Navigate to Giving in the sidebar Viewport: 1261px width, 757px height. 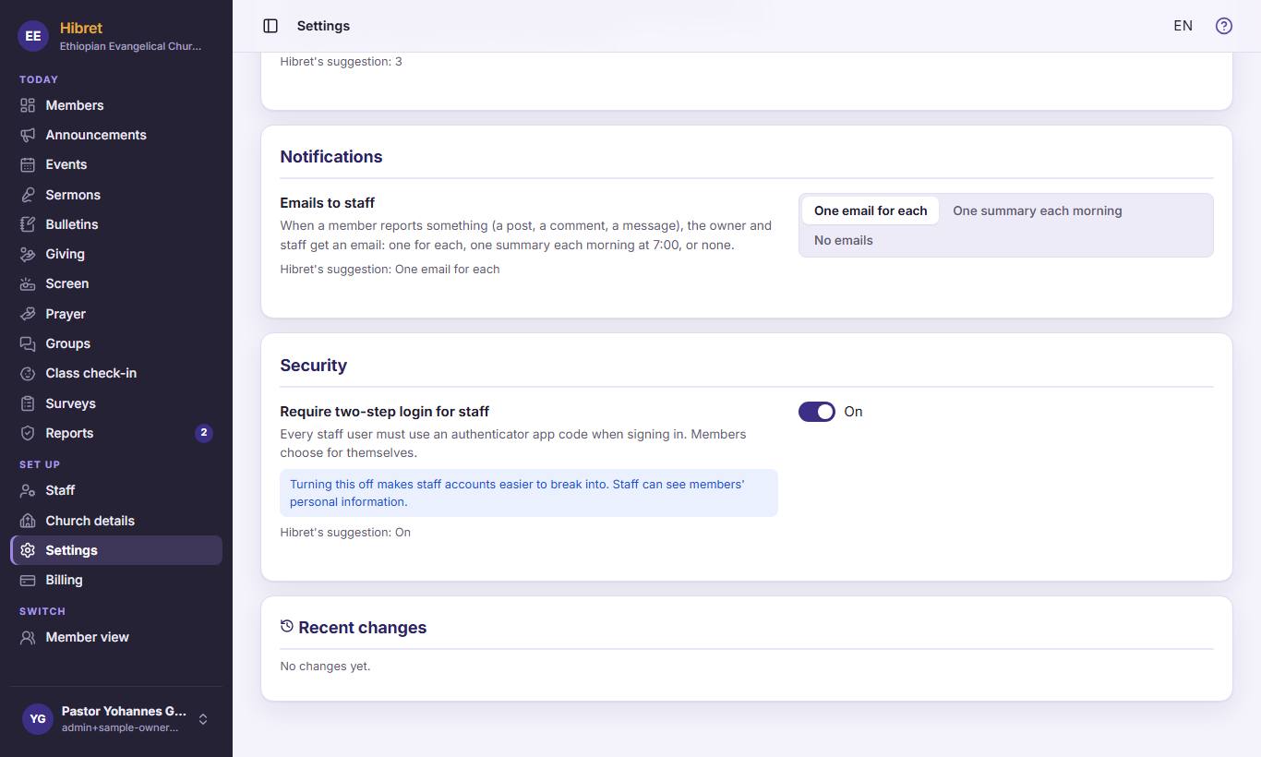[116, 254]
